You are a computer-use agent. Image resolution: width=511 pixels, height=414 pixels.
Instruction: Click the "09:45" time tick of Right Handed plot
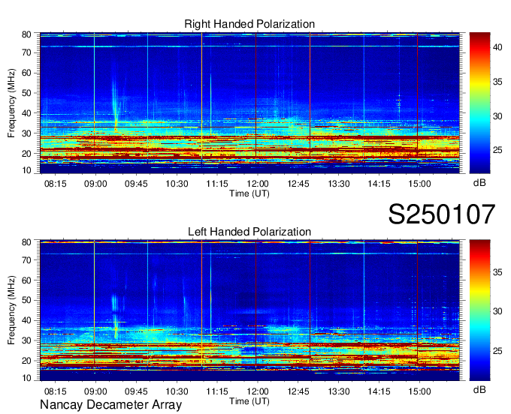[x=136, y=184]
